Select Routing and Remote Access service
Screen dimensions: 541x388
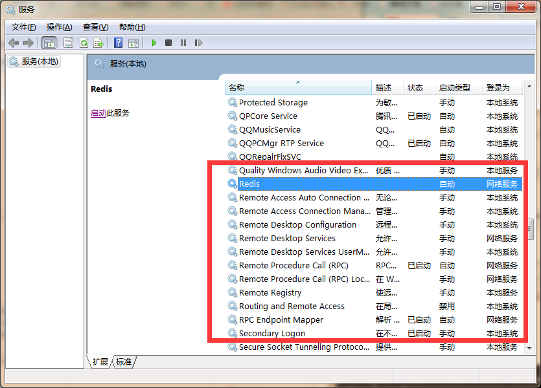point(374,306)
